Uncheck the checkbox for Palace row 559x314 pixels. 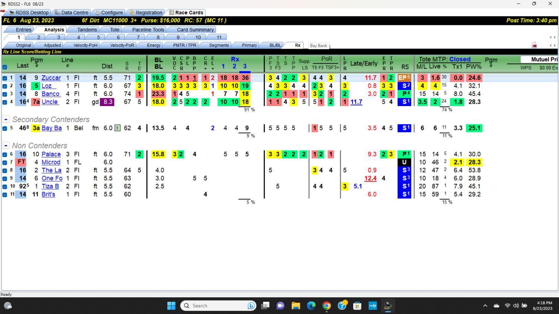pyautogui.click(x=5, y=154)
